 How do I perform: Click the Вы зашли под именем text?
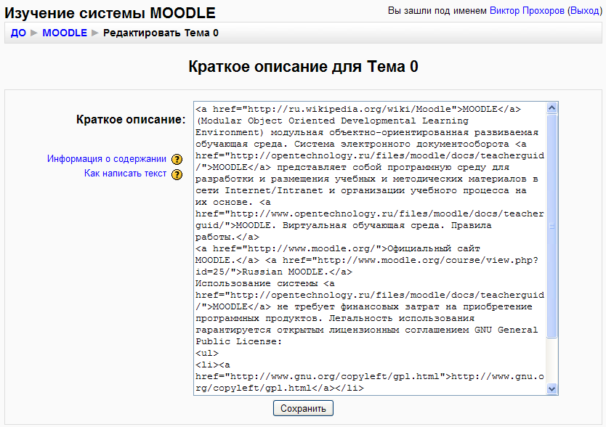pos(437,10)
